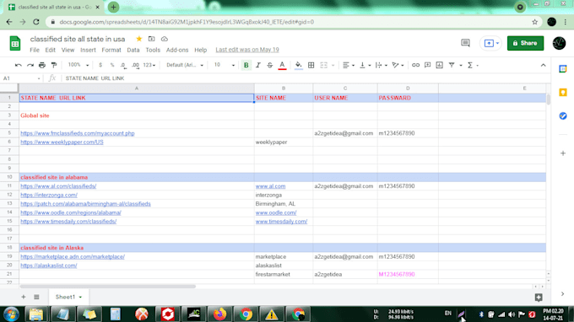The image size is (574, 322).
Task: Increase decimal places
Action: [135, 65]
